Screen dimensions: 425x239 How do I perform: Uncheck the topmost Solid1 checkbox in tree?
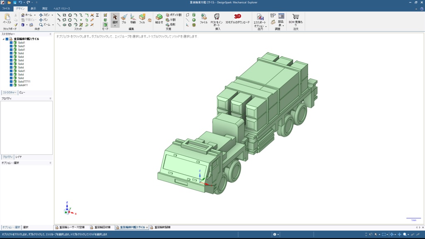coord(11,43)
